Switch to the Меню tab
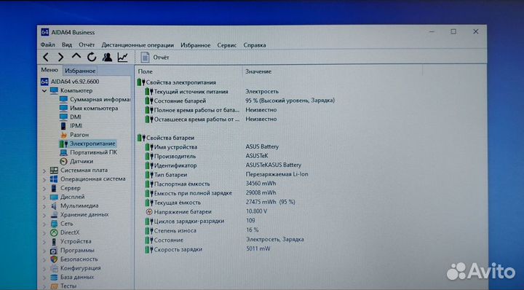The height and width of the screenshot is (290, 524). pos(49,70)
